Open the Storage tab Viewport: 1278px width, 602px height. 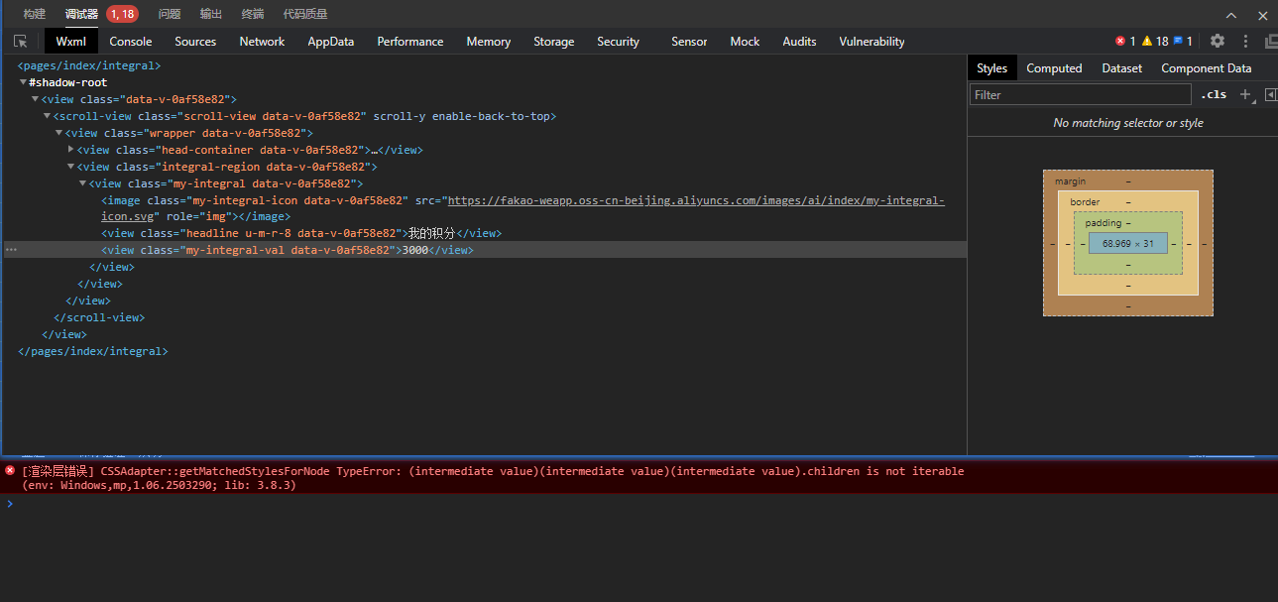[554, 41]
